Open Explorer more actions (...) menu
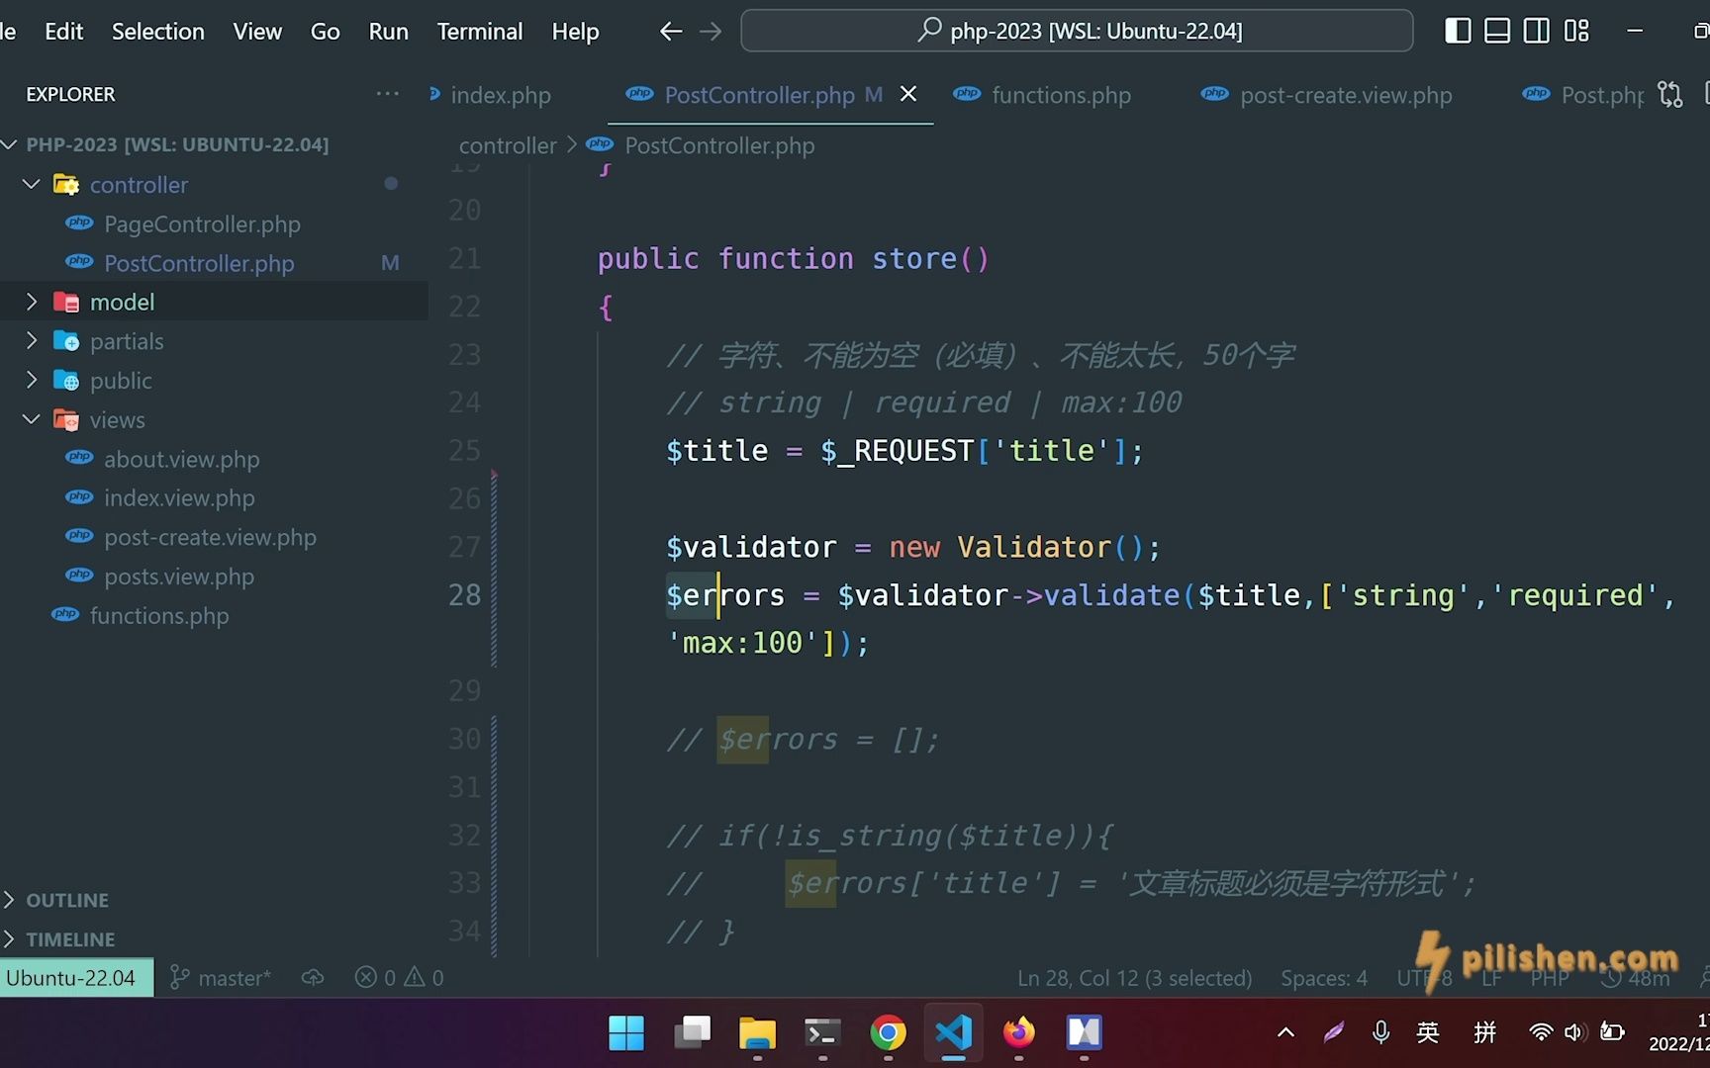This screenshot has width=1710, height=1068. pos(387,93)
